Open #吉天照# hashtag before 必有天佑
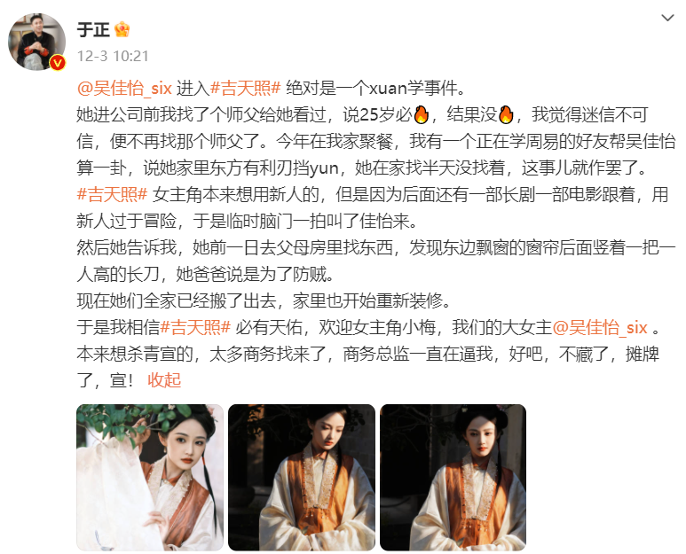This screenshot has height=554, width=686. pos(195,327)
